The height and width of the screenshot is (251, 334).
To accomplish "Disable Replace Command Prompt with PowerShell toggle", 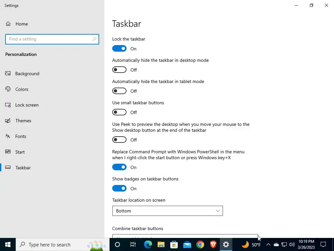I will 119,167.
